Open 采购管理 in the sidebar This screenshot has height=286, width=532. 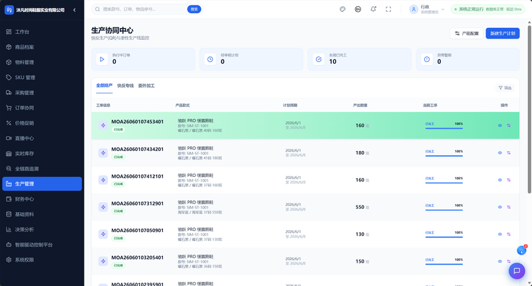click(x=42, y=92)
